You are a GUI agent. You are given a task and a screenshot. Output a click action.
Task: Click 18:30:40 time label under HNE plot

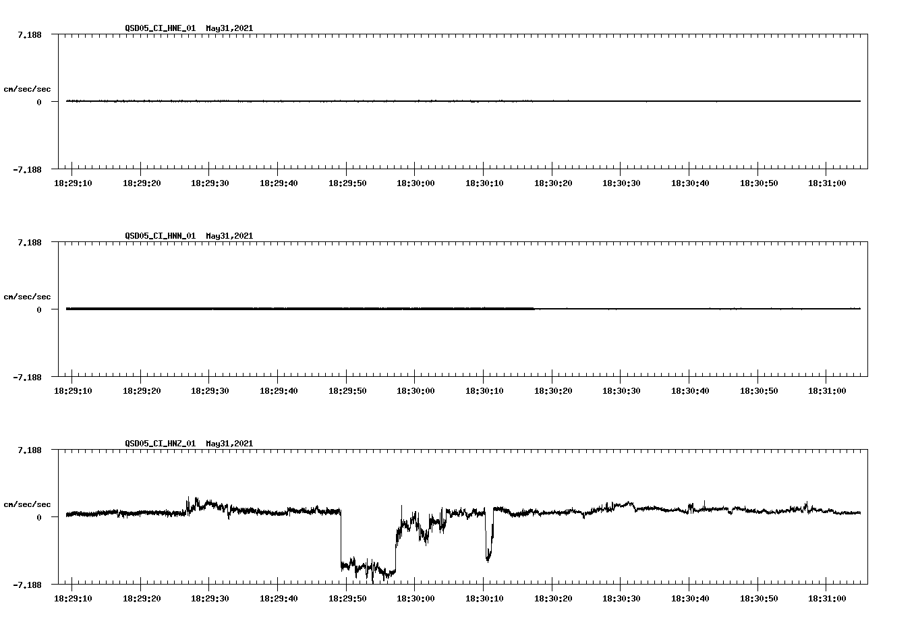pyautogui.click(x=689, y=183)
